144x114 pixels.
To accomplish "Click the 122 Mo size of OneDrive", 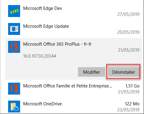I will (x=132, y=104).
